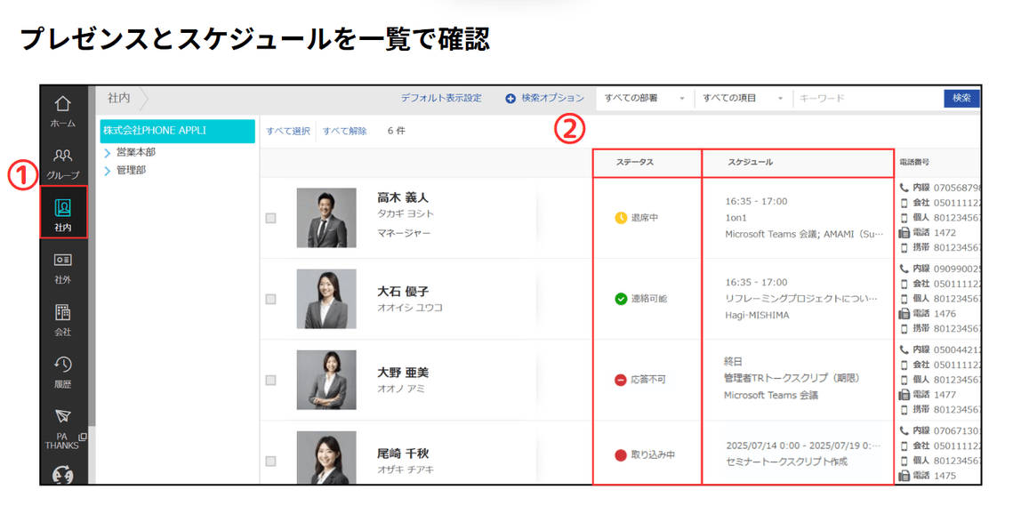Tick the checkbox for 大野 亜美

271,380
